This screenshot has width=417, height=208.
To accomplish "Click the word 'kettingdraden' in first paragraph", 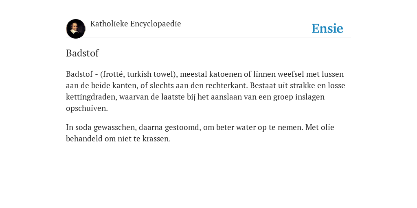I will pyautogui.click(x=92, y=97).
